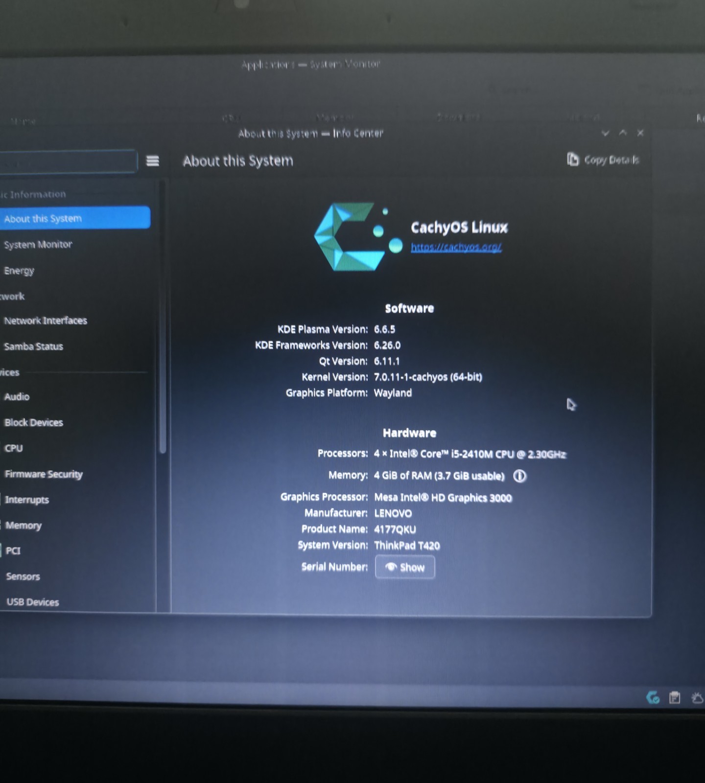Screen dimensions: 705x783
Task: Select About this System in sidebar
Action: [74, 218]
